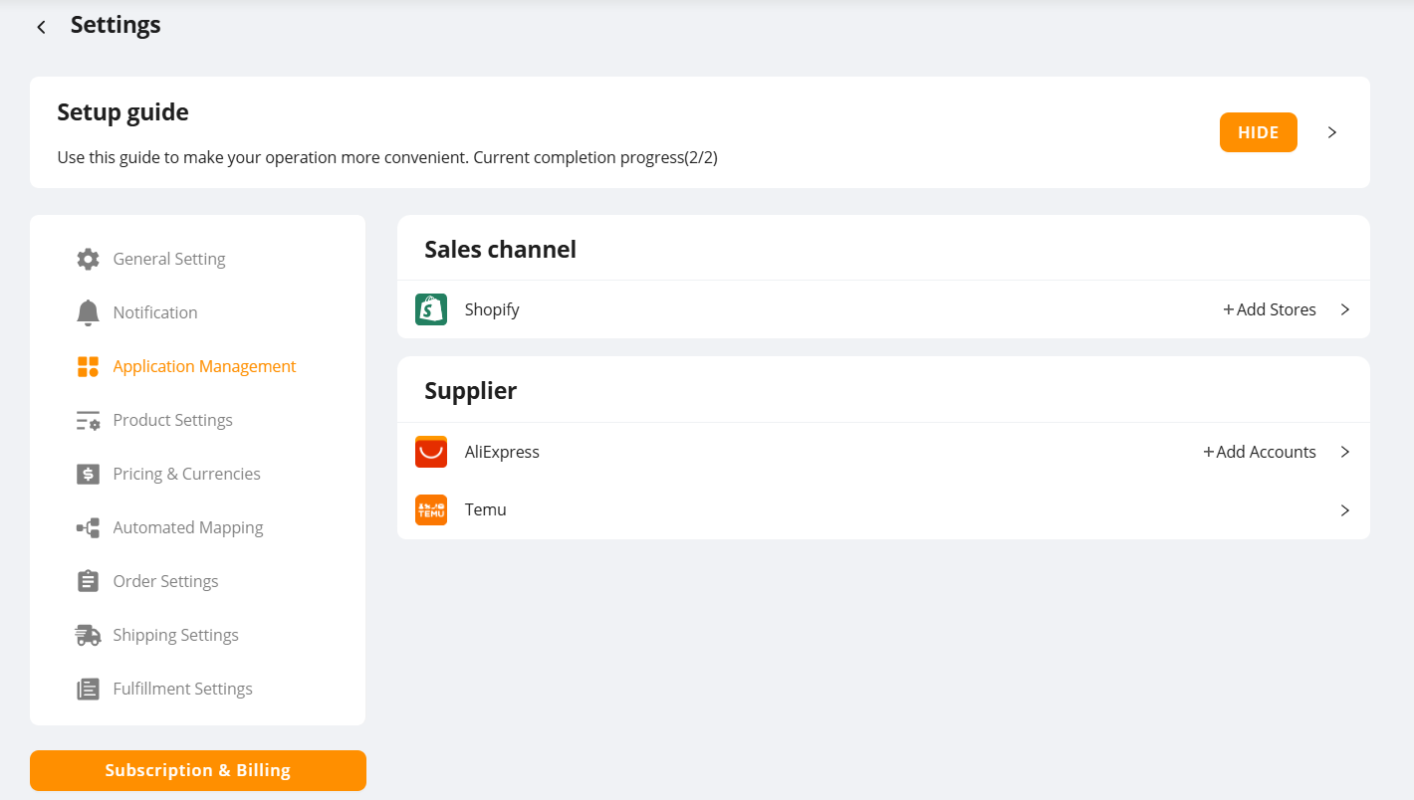Viewport: 1414px width, 800px height.
Task: Click the Temu logo icon
Action: [431, 509]
